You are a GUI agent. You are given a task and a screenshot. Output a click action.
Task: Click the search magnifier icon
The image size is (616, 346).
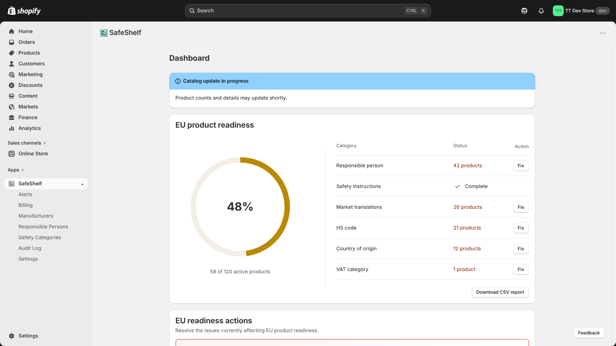[192, 11]
